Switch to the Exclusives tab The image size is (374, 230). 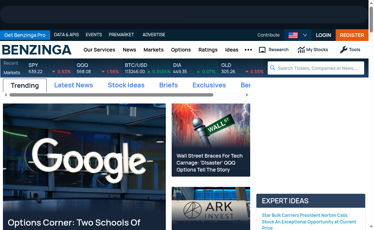tap(209, 85)
